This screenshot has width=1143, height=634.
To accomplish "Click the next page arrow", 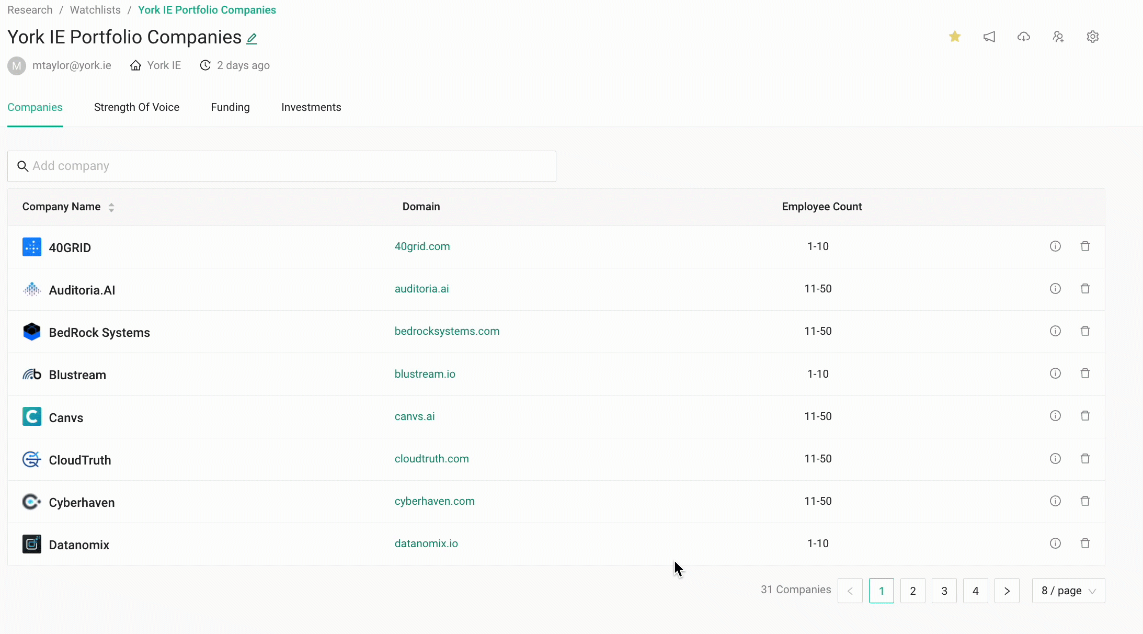I will (x=1007, y=591).
